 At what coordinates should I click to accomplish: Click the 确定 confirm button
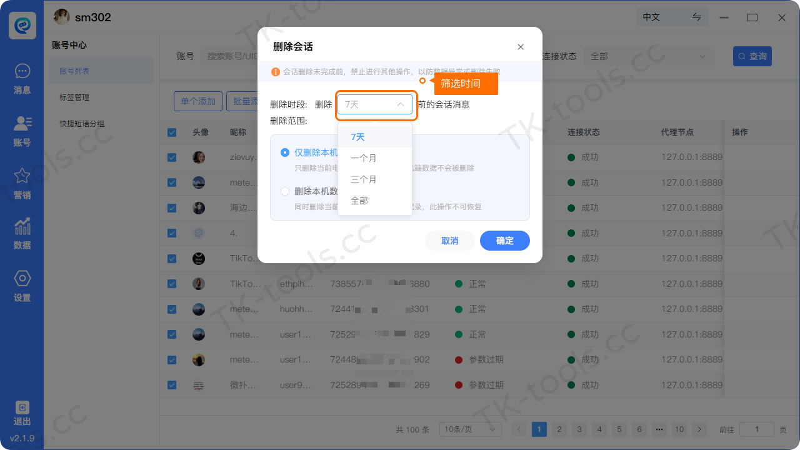pos(505,241)
